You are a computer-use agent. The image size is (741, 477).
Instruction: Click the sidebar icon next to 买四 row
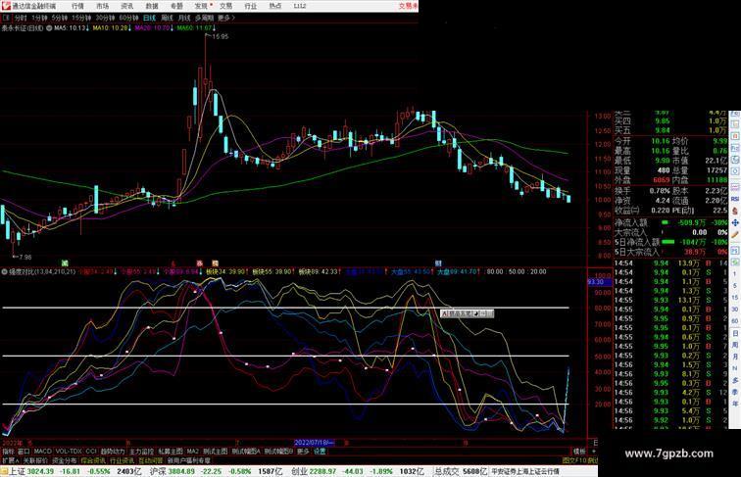click(x=735, y=124)
